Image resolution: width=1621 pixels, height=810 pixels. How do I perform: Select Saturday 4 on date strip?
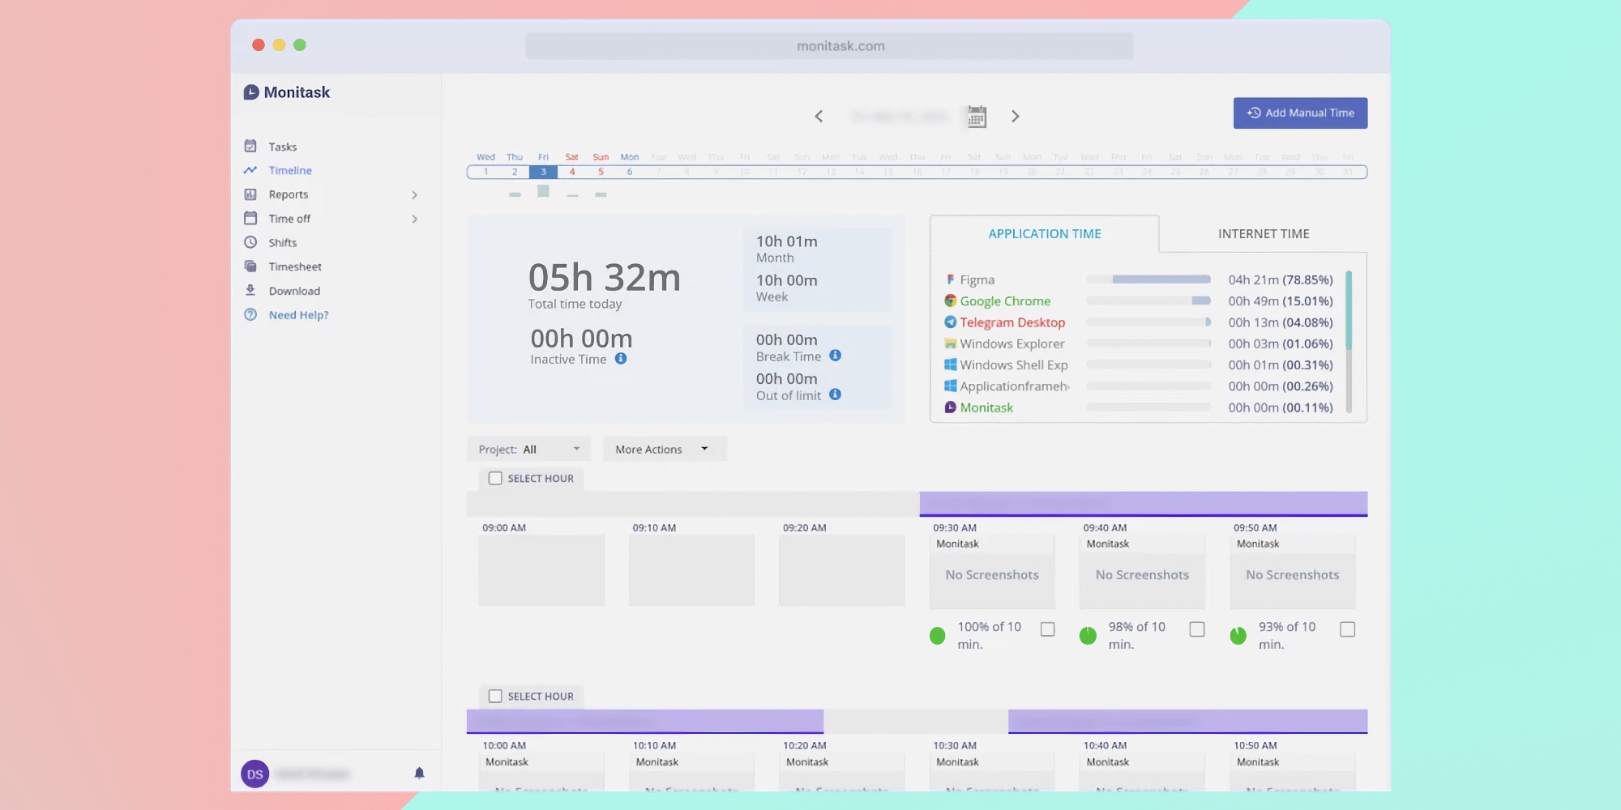tap(571, 172)
